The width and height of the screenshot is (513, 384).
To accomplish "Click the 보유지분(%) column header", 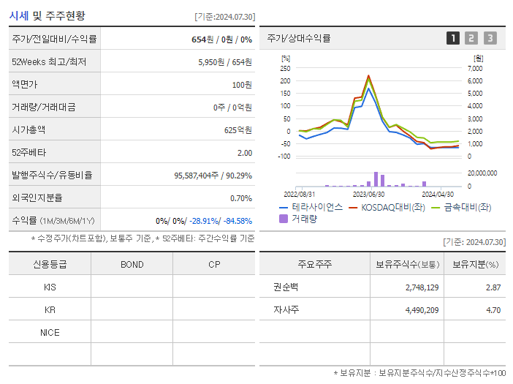I will (476, 264).
